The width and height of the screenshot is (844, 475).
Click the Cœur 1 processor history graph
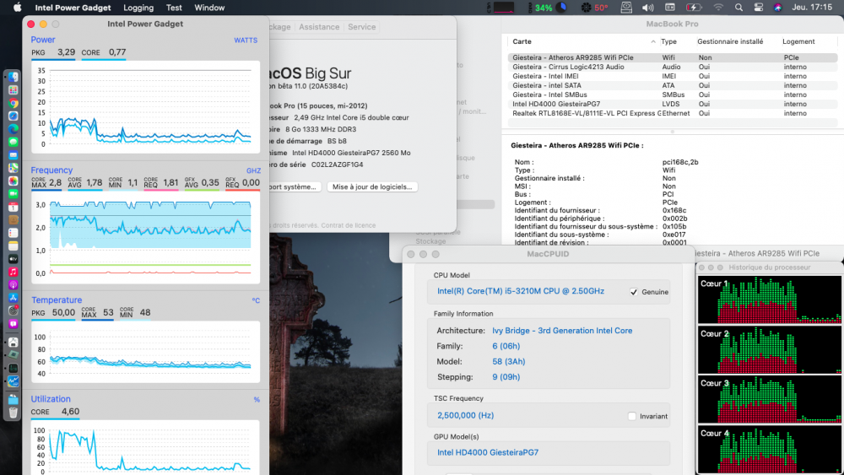[770, 300]
